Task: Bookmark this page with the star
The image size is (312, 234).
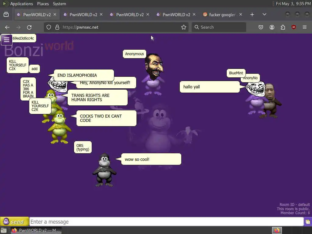Action: coord(184,27)
